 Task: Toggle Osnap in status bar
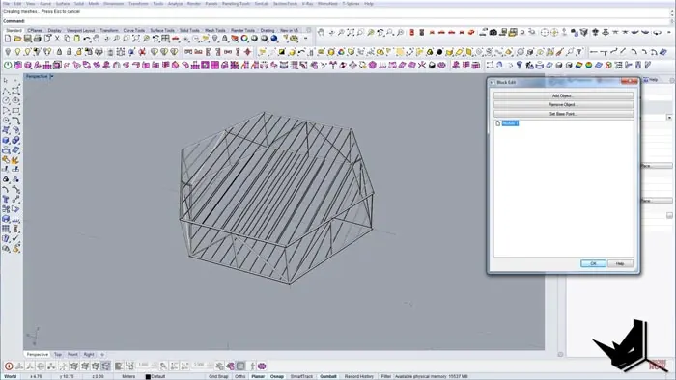pos(277,376)
